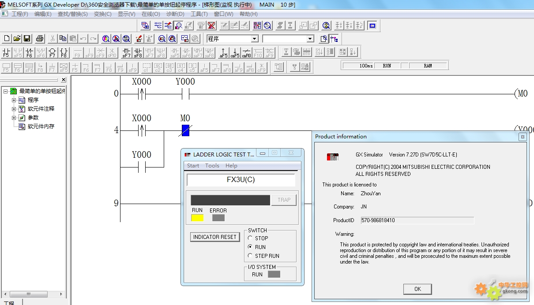Viewport: 534px width, 305px height.
Task: Open Tools menu in Ladder Logic Test window
Action: 212,166
